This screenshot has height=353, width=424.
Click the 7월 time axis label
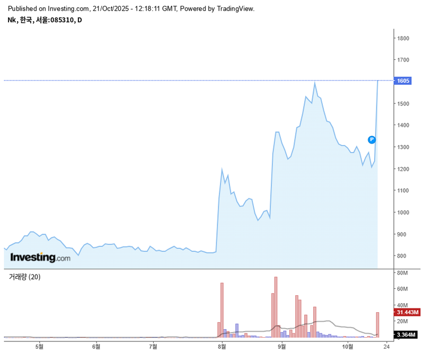coord(153,346)
